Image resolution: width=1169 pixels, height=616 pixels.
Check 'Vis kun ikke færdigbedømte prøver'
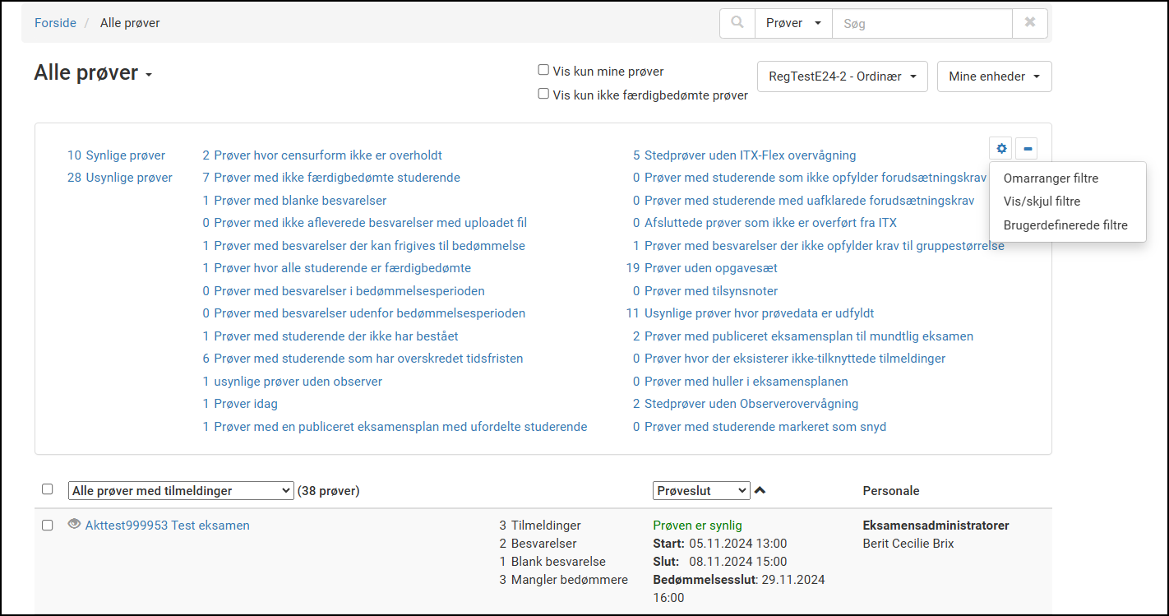pyautogui.click(x=543, y=94)
